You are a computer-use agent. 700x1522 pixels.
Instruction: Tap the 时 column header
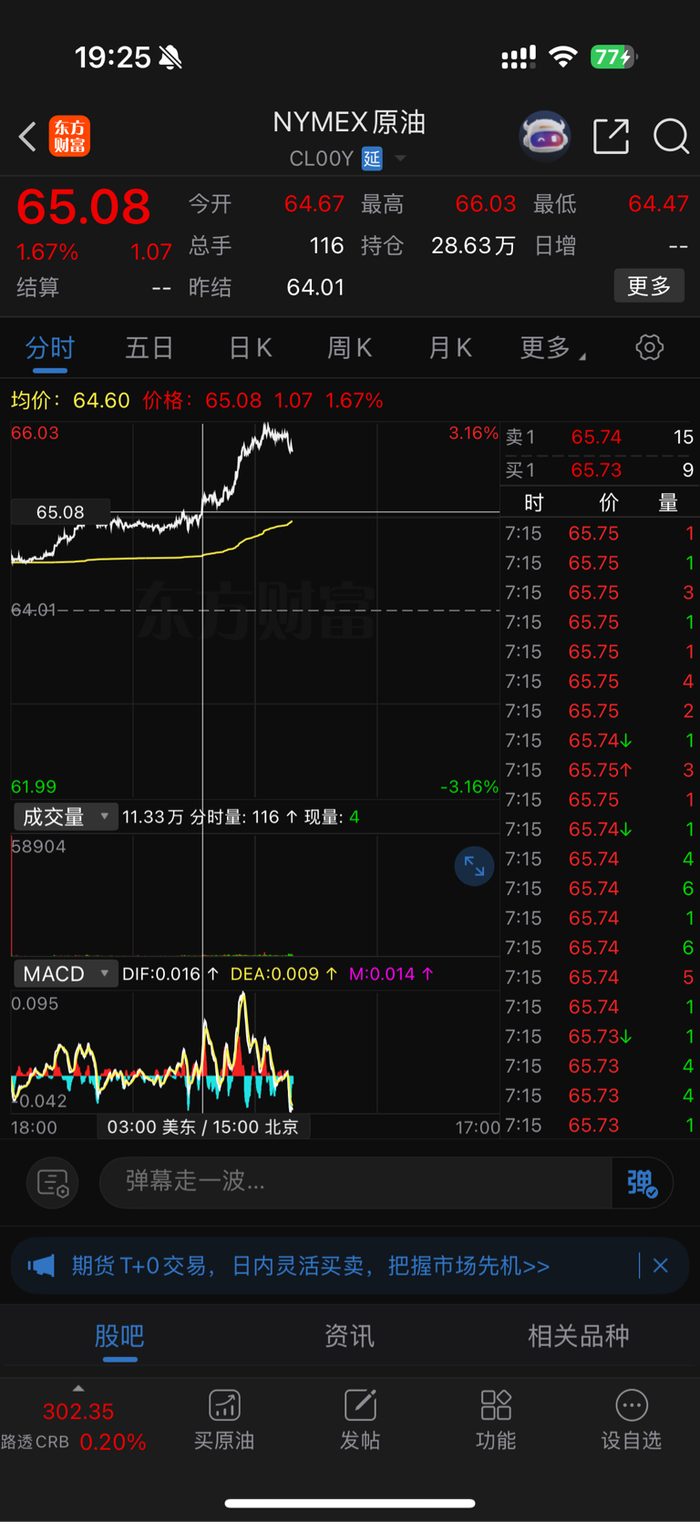click(534, 503)
